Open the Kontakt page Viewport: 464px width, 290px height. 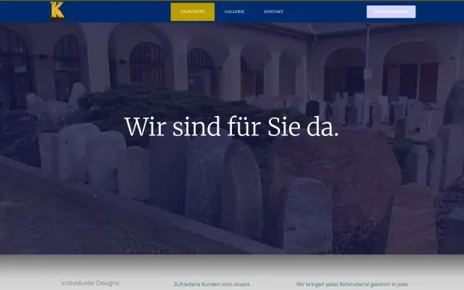click(274, 12)
